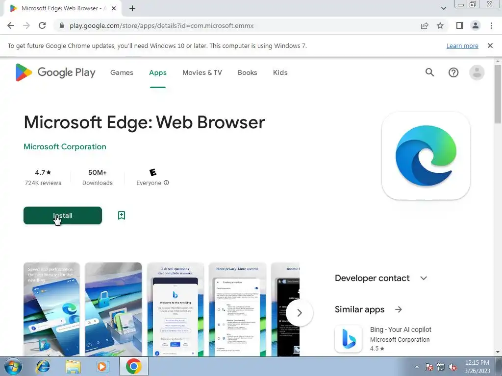The width and height of the screenshot is (502, 376).
Task: Open the Google Play account avatar
Action: point(477,72)
